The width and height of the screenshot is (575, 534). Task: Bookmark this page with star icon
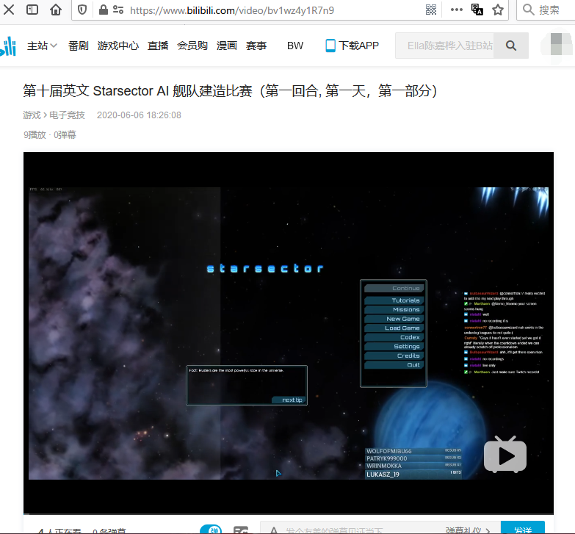[x=498, y=10]
